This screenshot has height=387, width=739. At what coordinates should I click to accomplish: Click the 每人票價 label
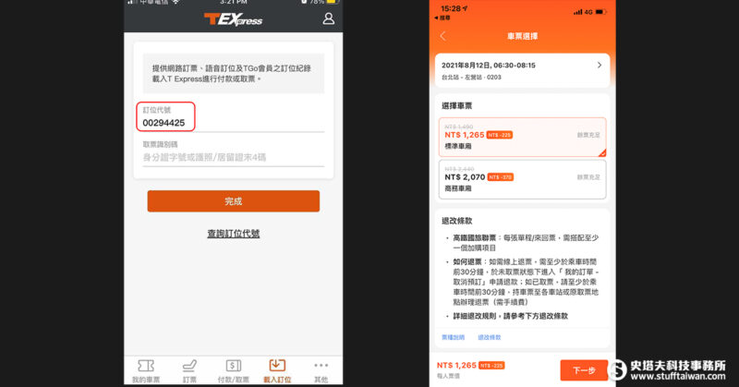point(448,376)
